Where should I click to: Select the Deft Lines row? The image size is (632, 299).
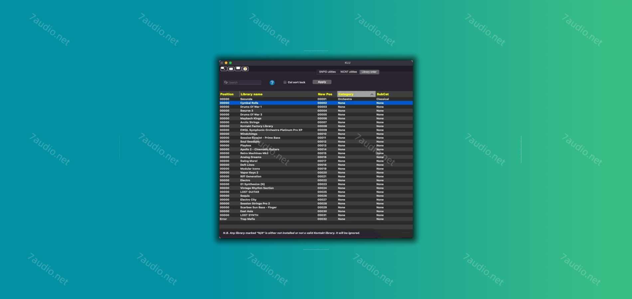[x=316, y=165]
